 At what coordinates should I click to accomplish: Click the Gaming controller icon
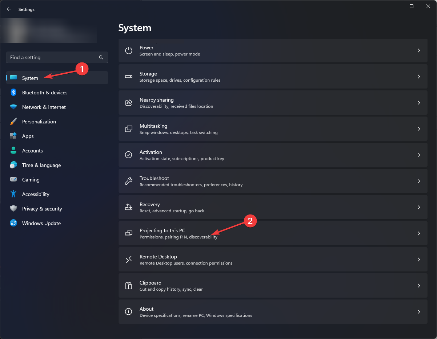tap(13, 180)
